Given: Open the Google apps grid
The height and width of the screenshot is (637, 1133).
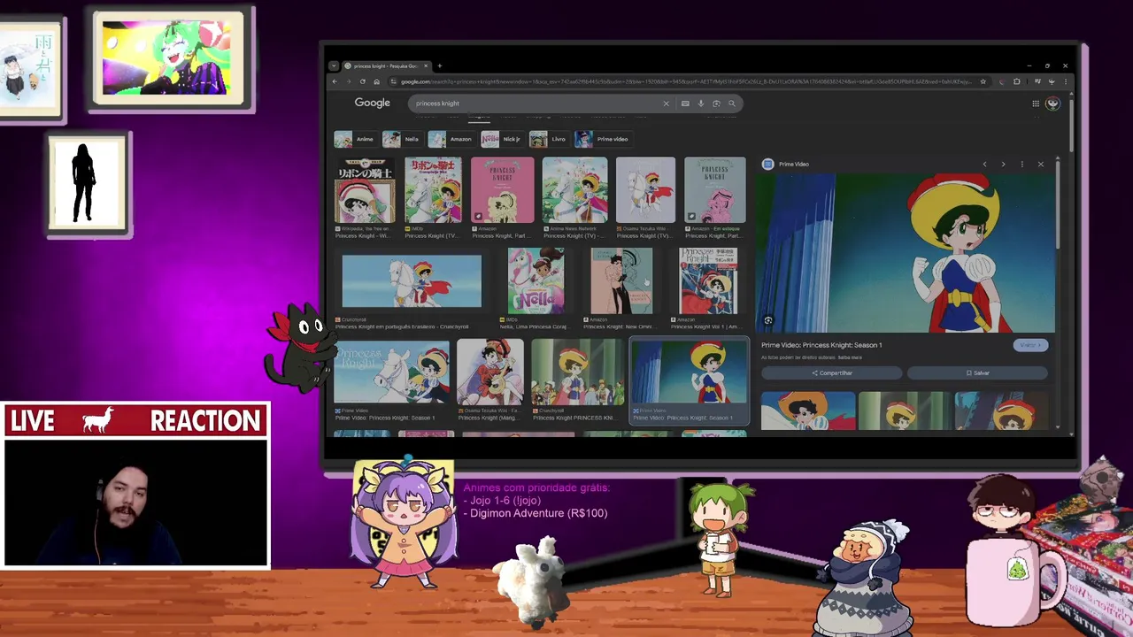Looking at the screenshot, I should pyautogui.click(x=1036, y=104).
